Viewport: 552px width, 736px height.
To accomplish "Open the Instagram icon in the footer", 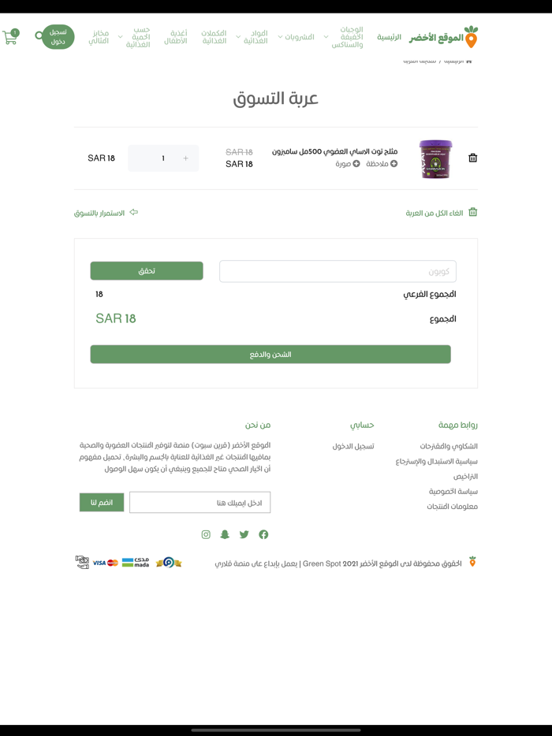I will click(205, 534).
